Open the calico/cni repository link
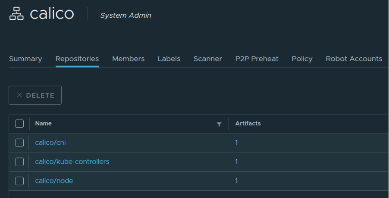Viewport: 389px width, 198px height. 50,142
